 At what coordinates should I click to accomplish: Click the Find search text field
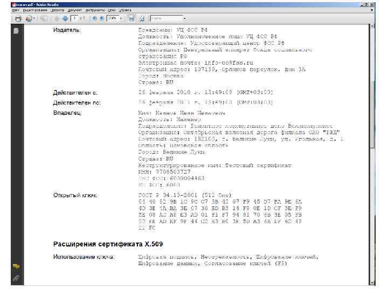click(167, 18)
